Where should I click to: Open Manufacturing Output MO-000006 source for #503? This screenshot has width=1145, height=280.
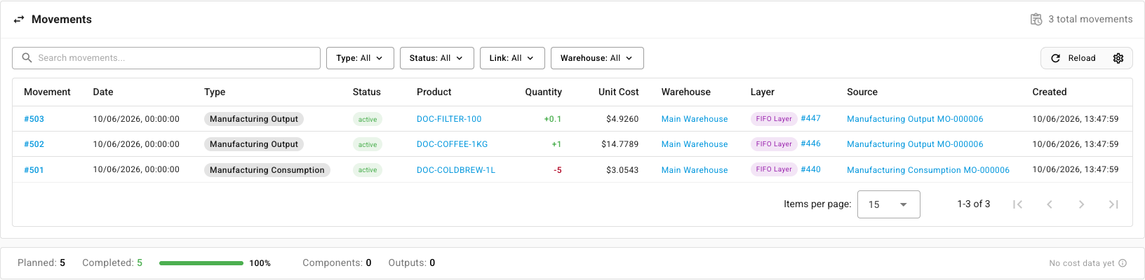tap(915, 119)
